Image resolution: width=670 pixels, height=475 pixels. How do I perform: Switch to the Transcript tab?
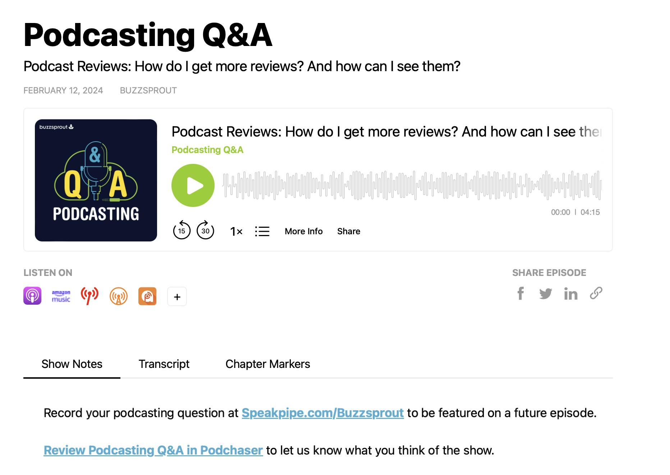coord(164,364)
